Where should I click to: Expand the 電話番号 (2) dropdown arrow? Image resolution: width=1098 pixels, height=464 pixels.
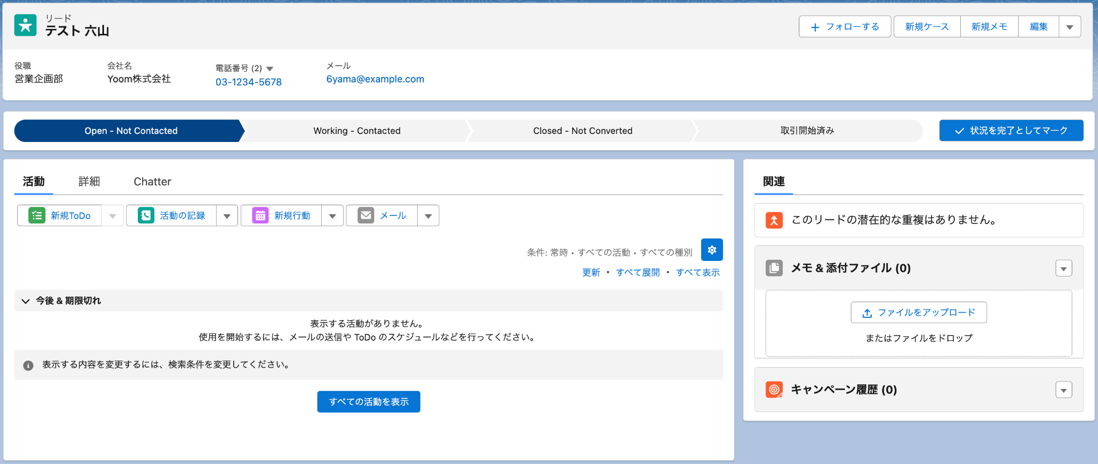click(x=270, y=69)
